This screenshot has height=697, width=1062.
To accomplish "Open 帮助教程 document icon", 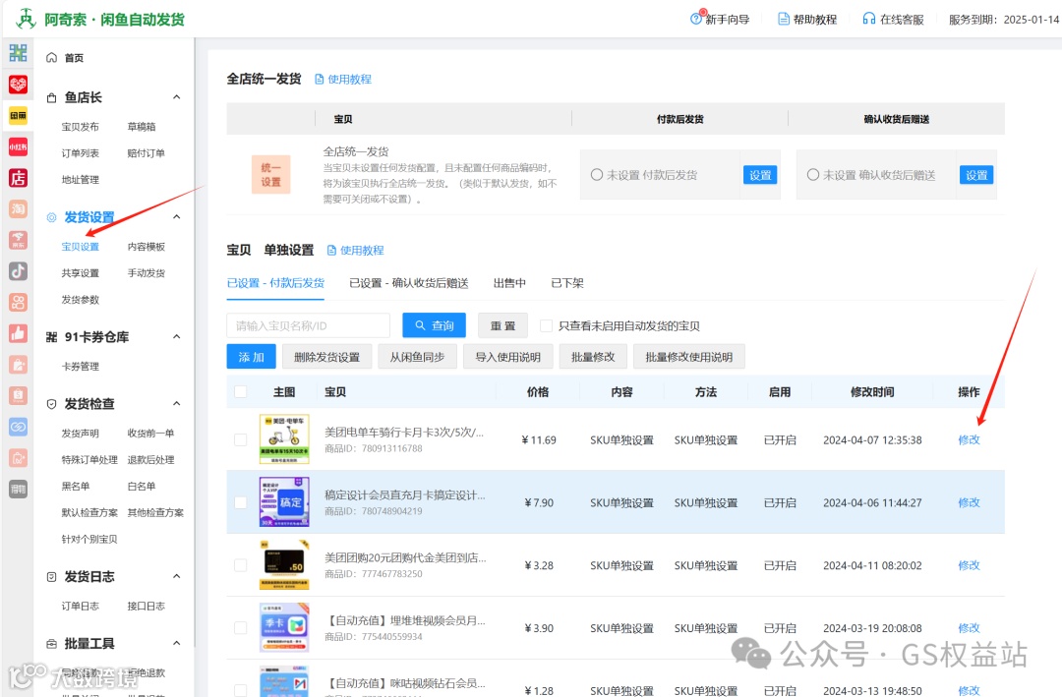I will [784, 19].
